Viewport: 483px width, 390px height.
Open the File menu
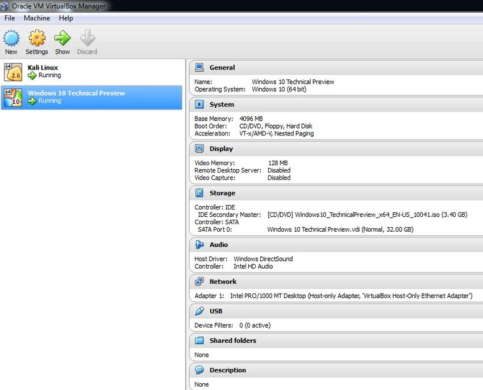tap(10, 18)
